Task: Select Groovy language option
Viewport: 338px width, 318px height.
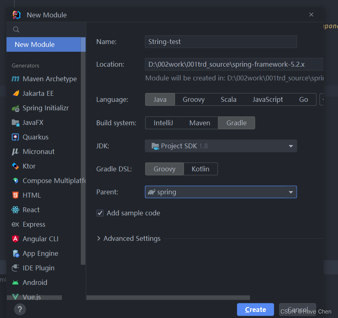Action: (x=194, y=99)
